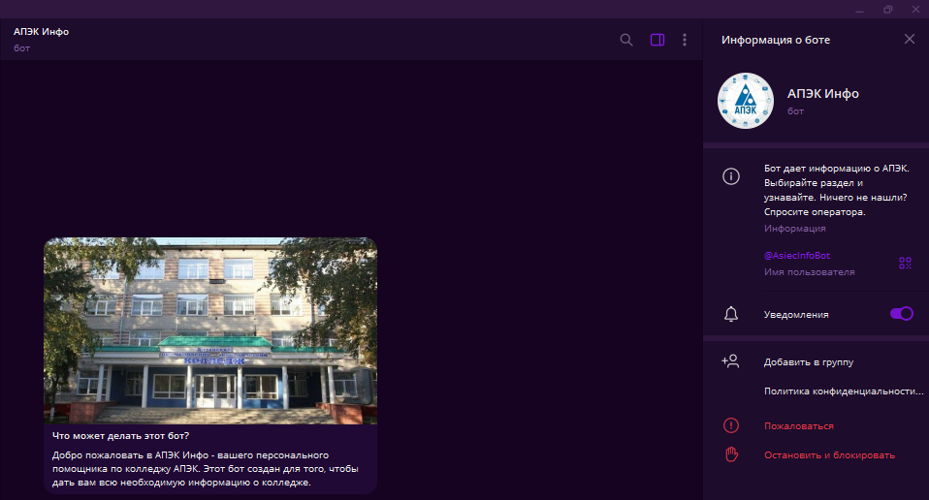The width and height of the screenshot is (929, 500).
Task: Select Пожаловаться to report bot
Action: point(799,426)
